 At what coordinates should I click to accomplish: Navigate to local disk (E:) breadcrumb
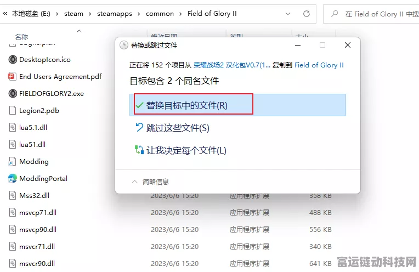tap(31, 14)
